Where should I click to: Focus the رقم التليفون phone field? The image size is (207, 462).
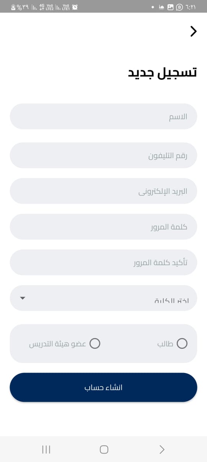coord(103,155)
